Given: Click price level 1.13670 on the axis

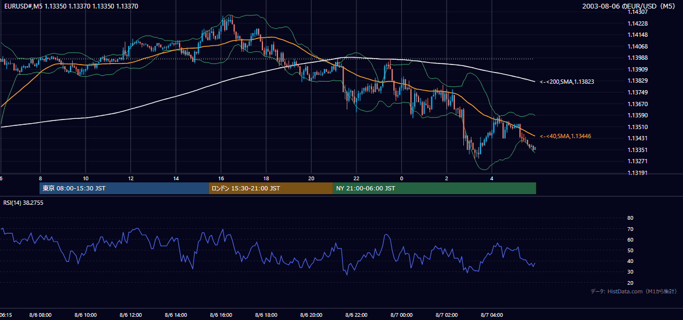Looking at the screenshot, I should click(638, 104).
